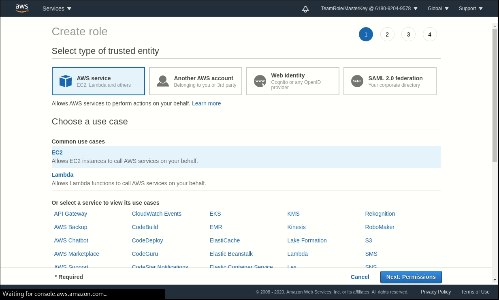Select Kinesis service
The width and height of the screenshot is (499, 300).
click(296, 227)
